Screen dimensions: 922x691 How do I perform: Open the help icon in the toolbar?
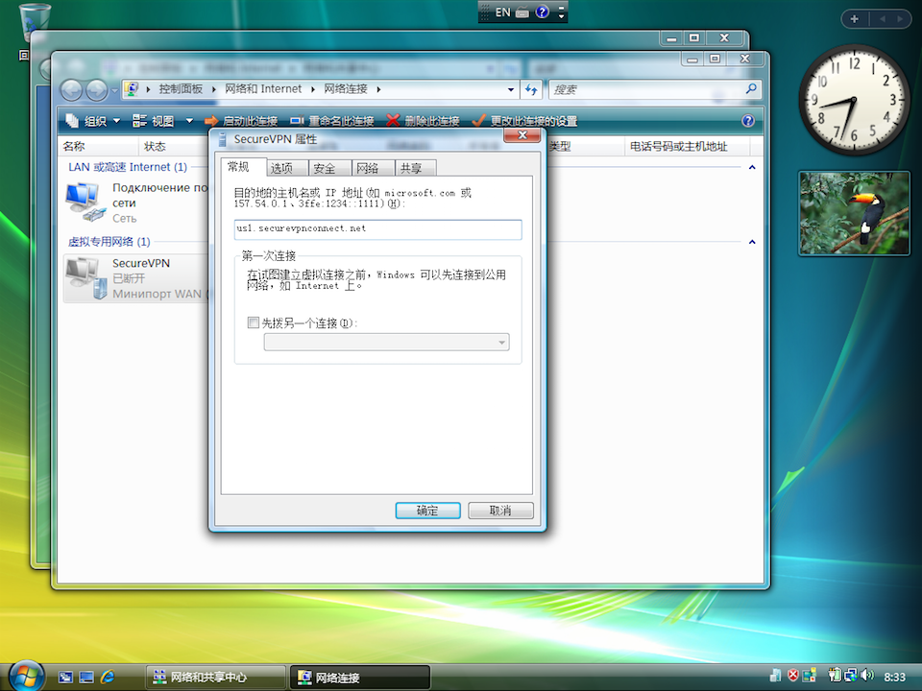coord(748,121)
